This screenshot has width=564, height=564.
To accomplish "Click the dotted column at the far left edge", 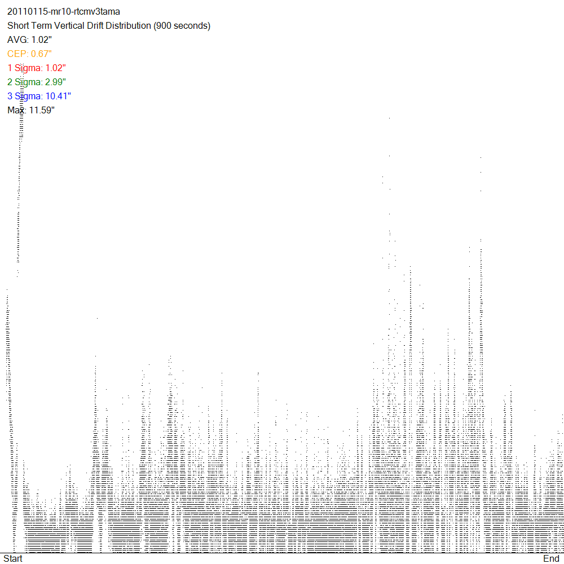I will (7, 395).
